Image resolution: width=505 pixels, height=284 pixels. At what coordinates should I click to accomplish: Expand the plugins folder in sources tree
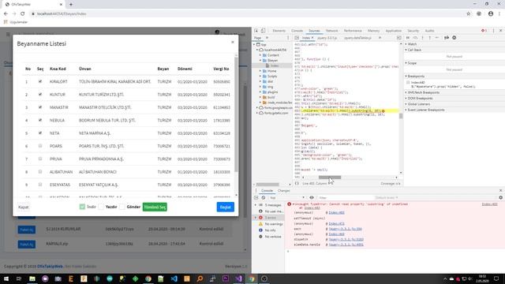coord(260,92)
